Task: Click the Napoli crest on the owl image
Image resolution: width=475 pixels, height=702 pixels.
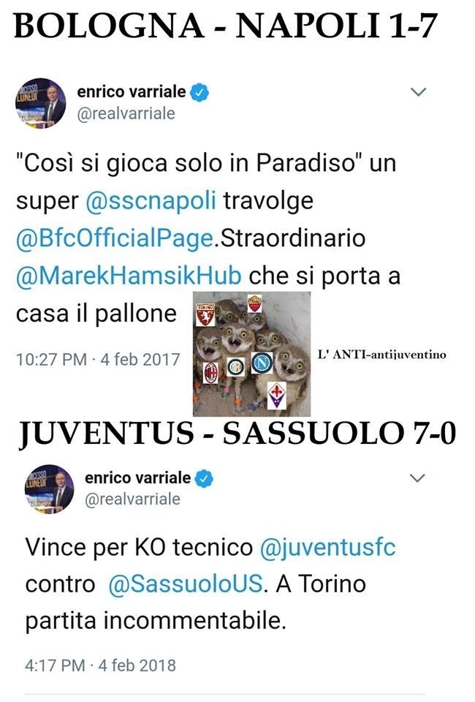Action: click(262, 363)
